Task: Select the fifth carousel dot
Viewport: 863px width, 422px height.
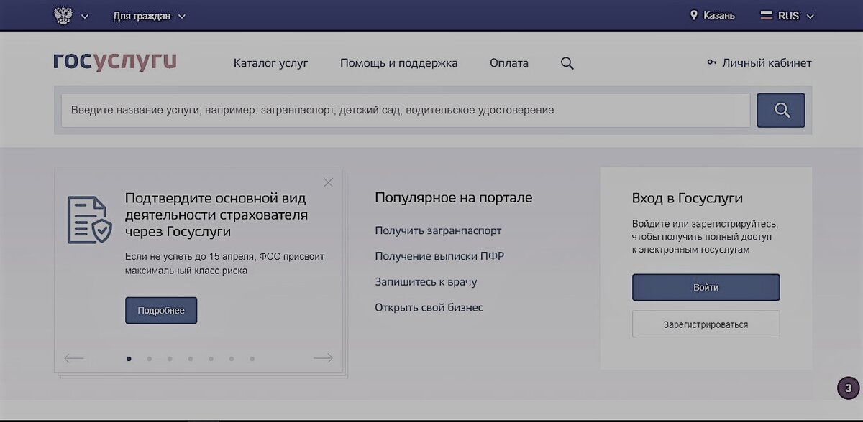Action: pos(211,358)
